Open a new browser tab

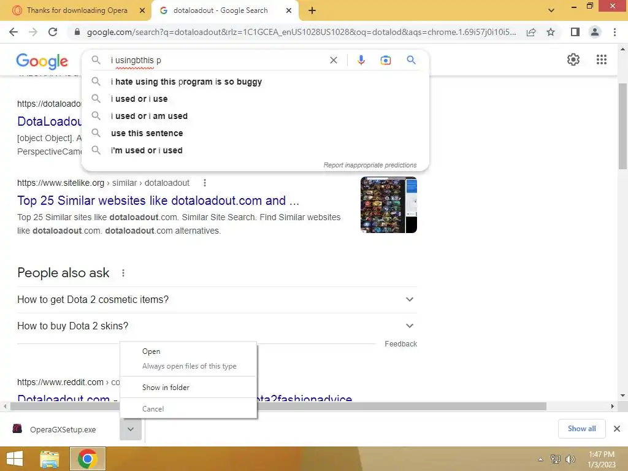coord(312,10)
